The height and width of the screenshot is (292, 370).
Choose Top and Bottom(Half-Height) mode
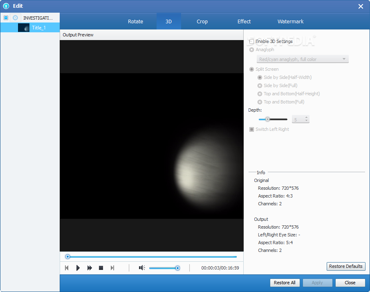click(x=260, y=94)
